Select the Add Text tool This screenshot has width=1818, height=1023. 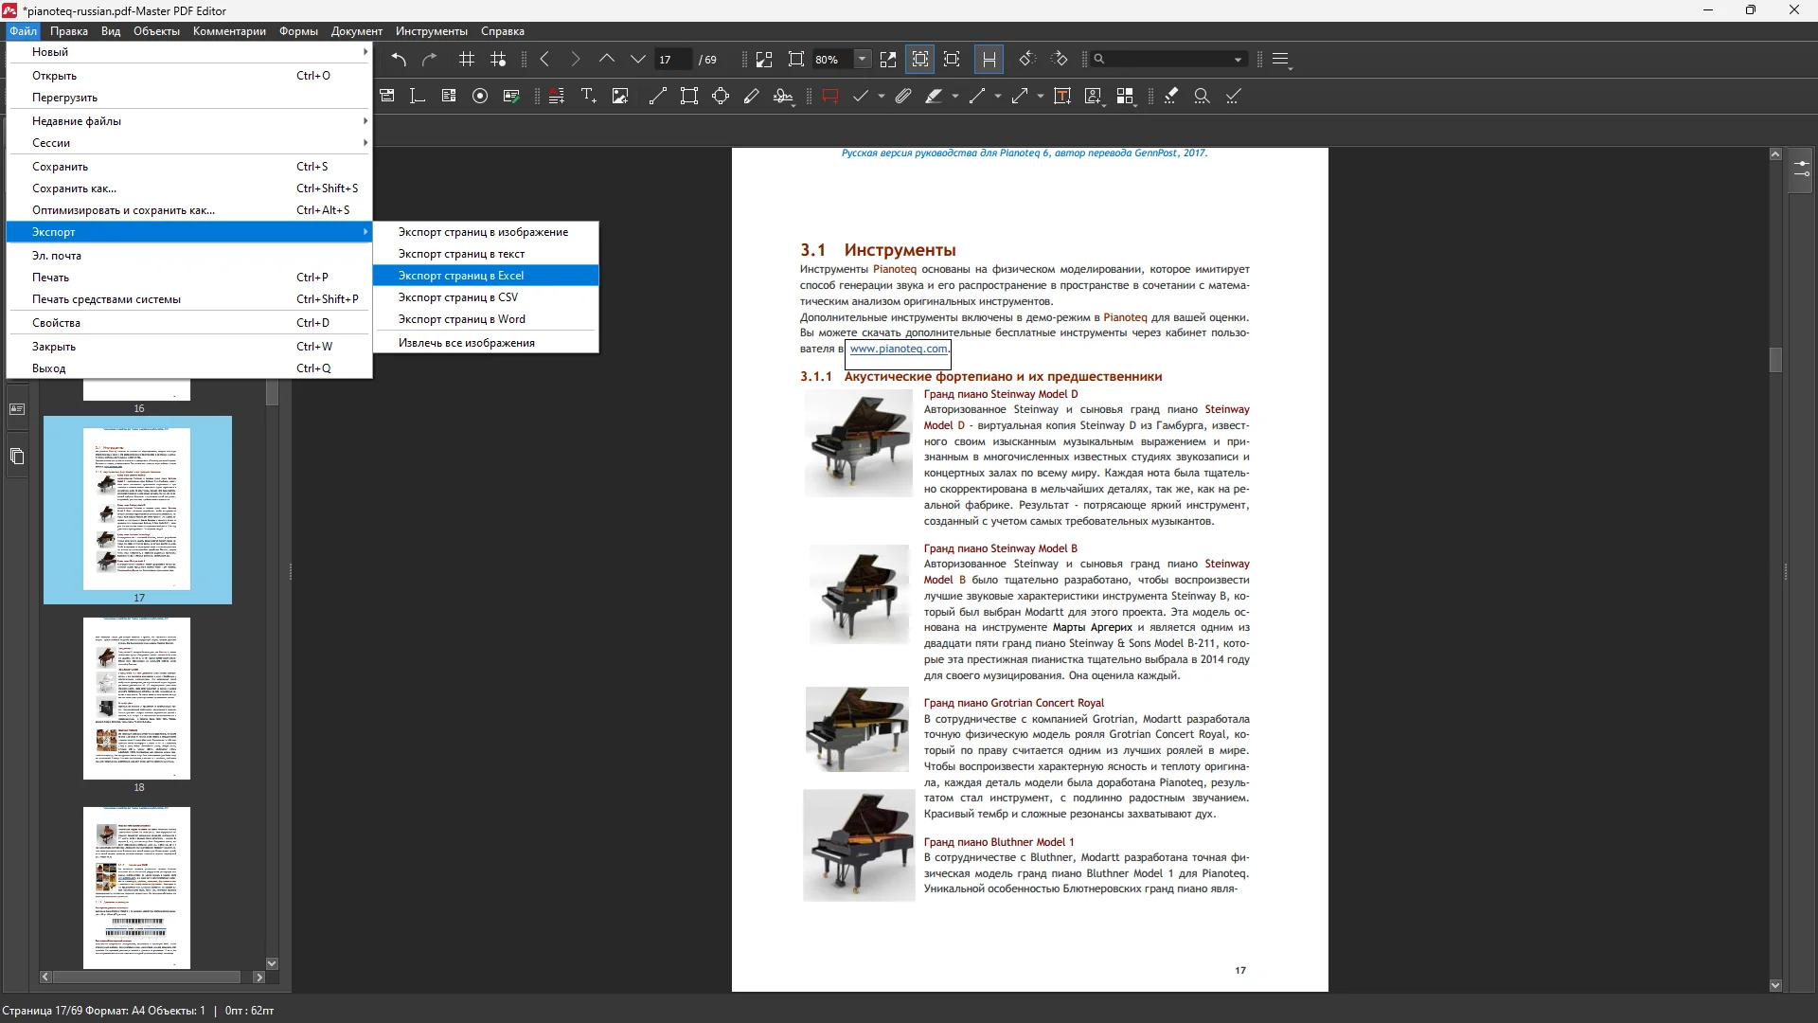point(588,96)
